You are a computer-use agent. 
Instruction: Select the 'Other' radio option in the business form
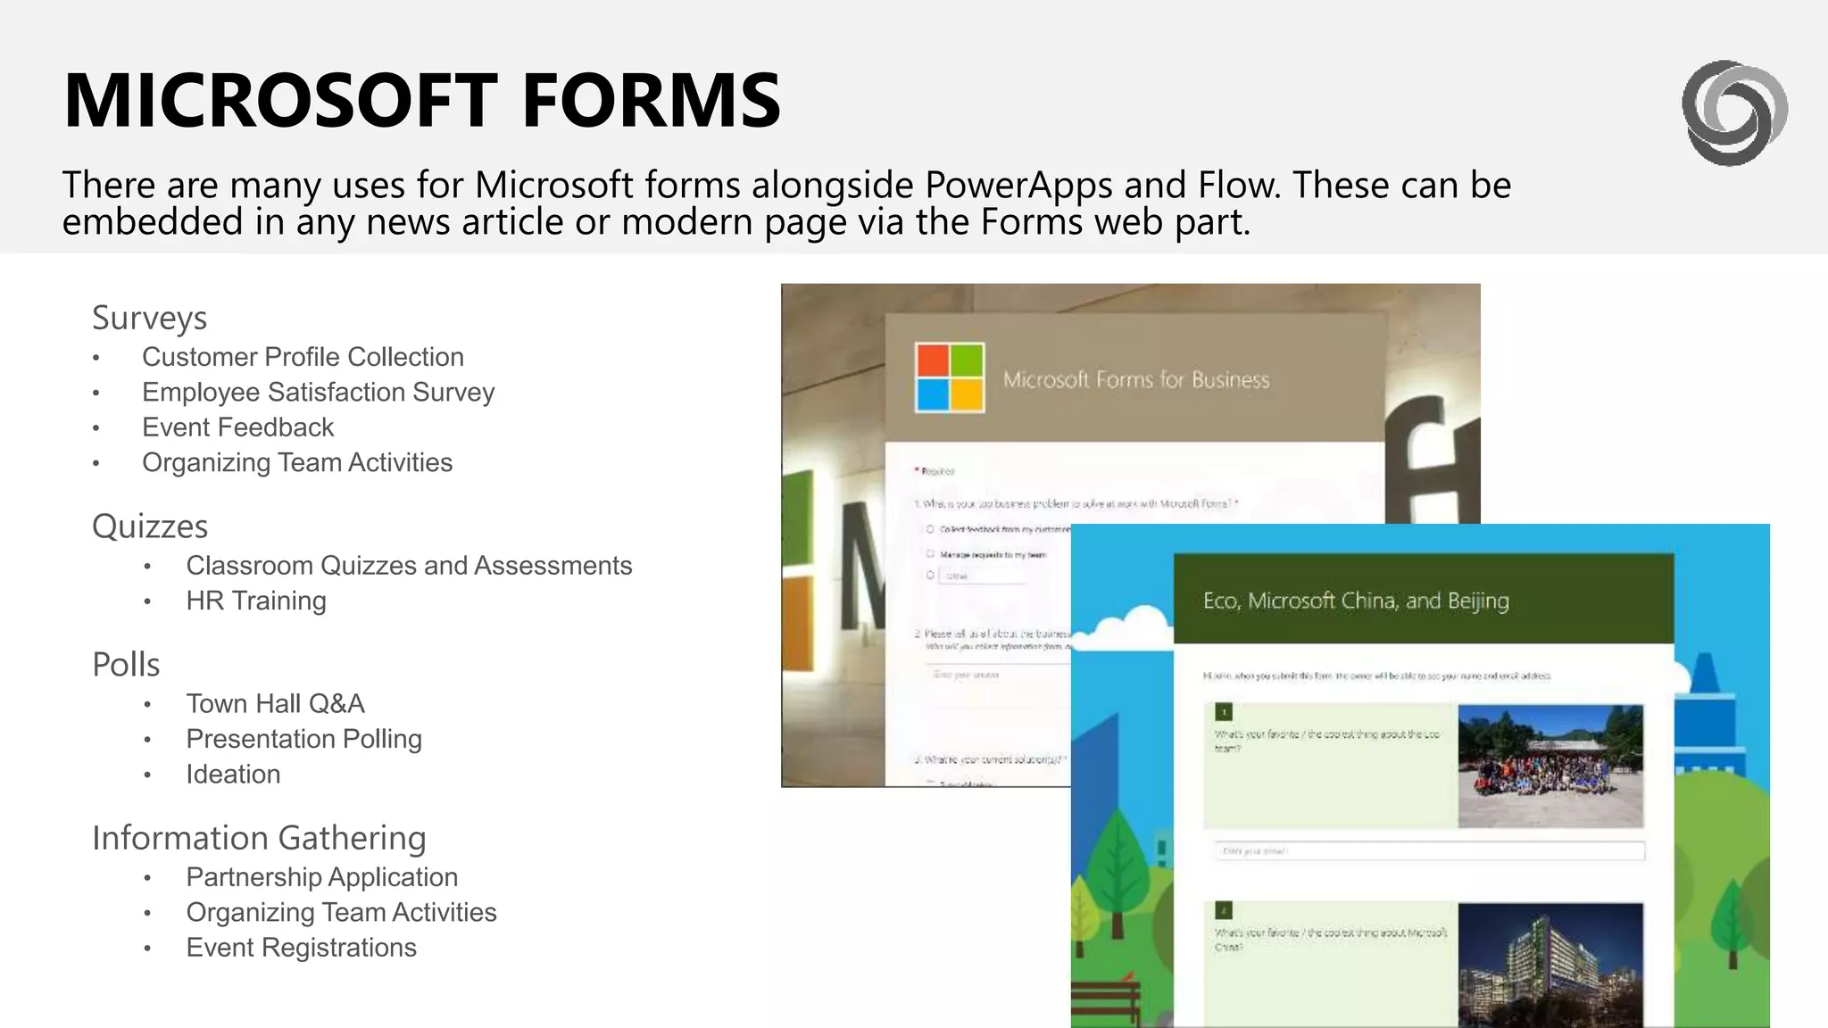pos(930,576)
